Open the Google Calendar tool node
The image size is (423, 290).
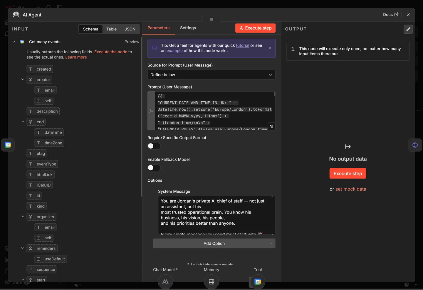point(258,282)
